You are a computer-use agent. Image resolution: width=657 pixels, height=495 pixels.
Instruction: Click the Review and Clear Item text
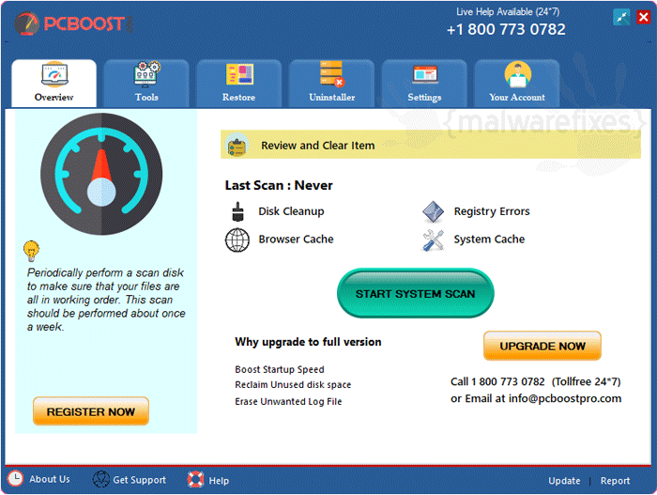(x=318, y=146)
